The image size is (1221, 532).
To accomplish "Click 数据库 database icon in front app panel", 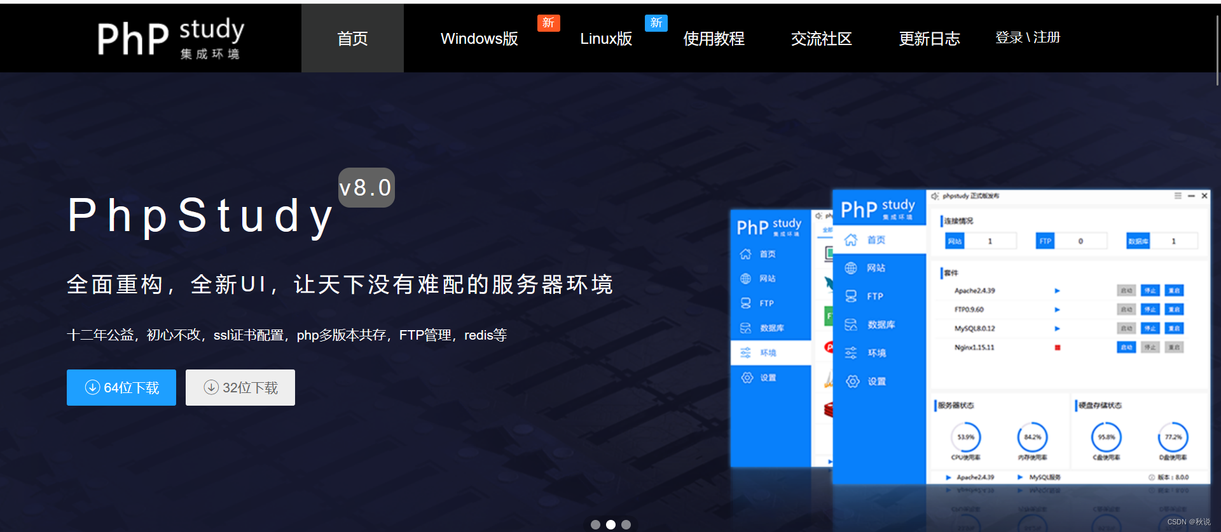I will (851, 324).
